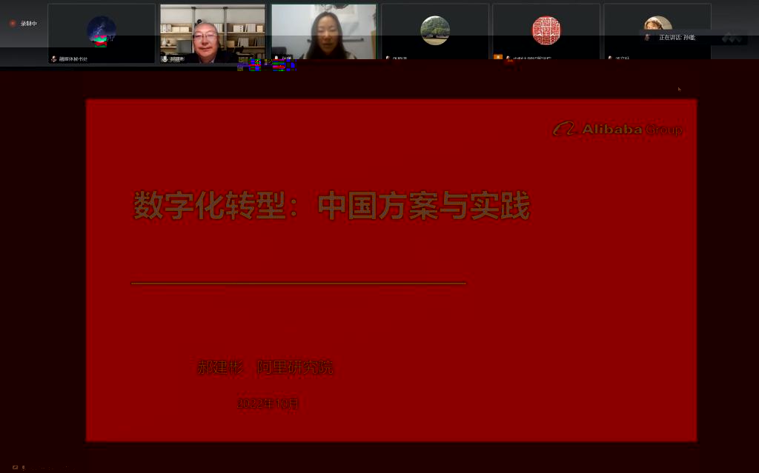
Task: Select the participant tile with the hat portrait avatar
Action: 657,32
